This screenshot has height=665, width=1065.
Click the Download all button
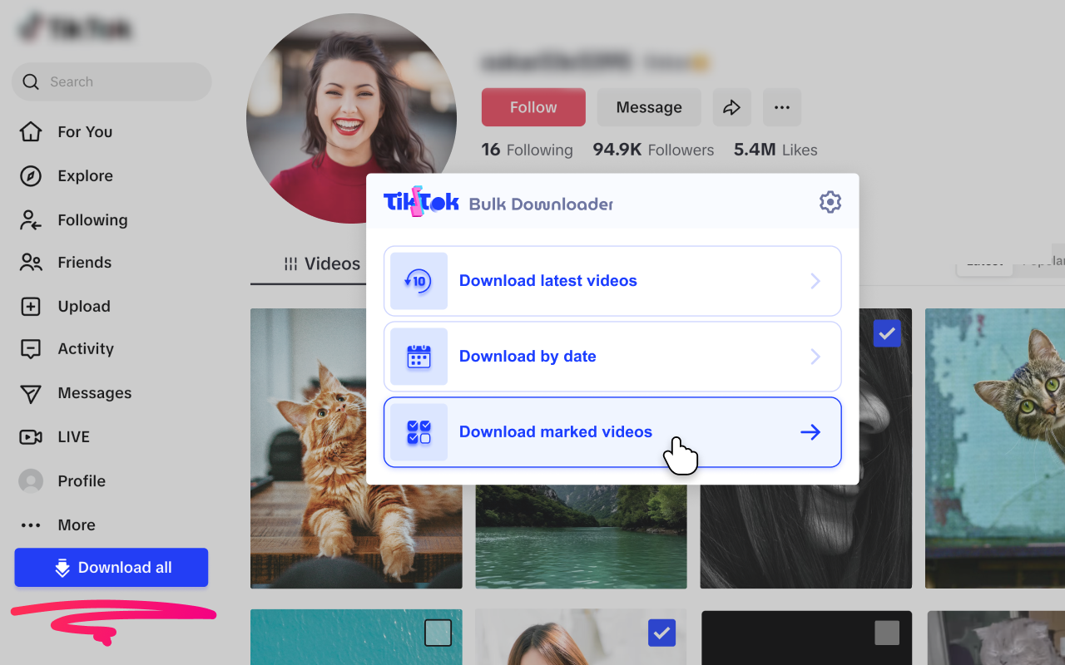(x=111, y=568)
